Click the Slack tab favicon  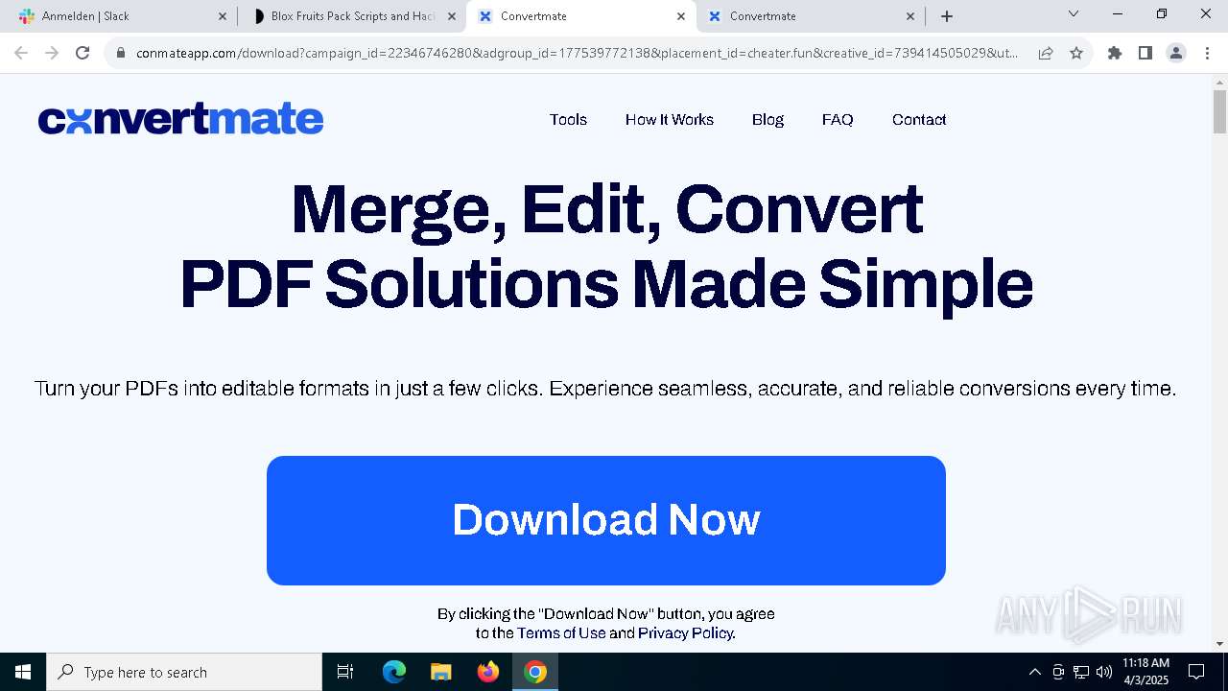pyautogui.click(x=27, y=16)
